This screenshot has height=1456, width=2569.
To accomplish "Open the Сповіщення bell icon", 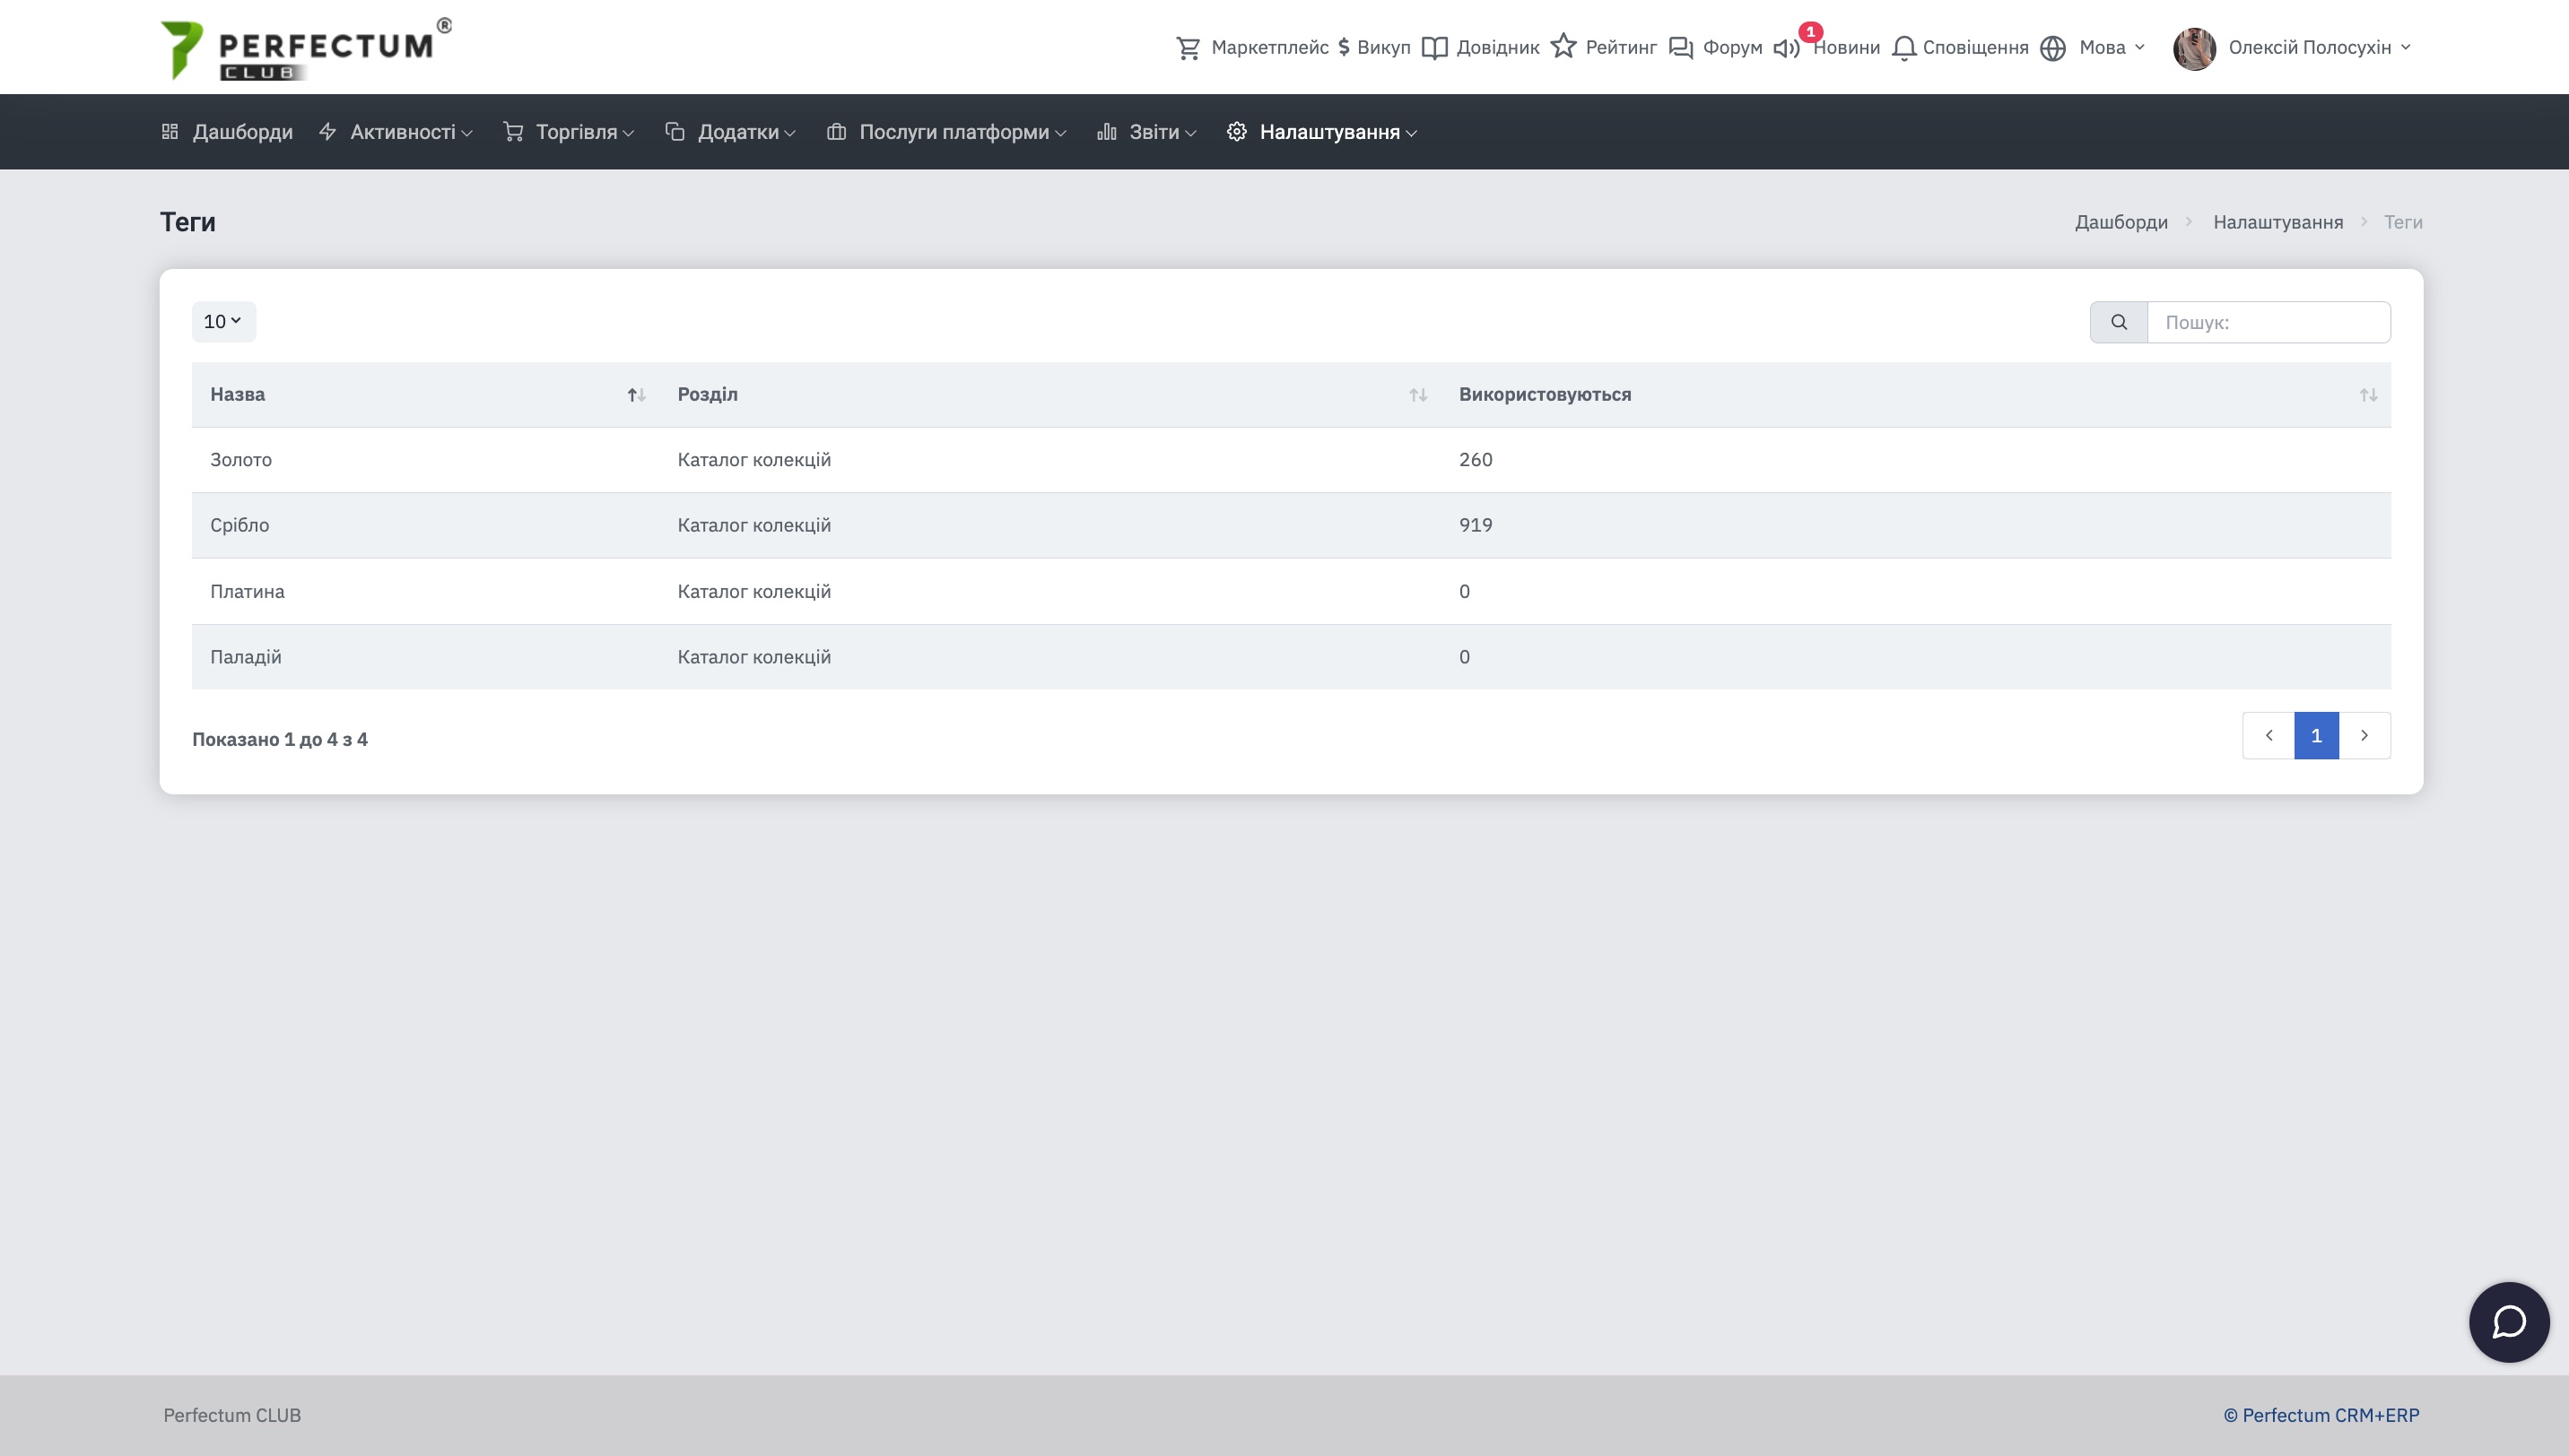I will [x=1903, y=47].
